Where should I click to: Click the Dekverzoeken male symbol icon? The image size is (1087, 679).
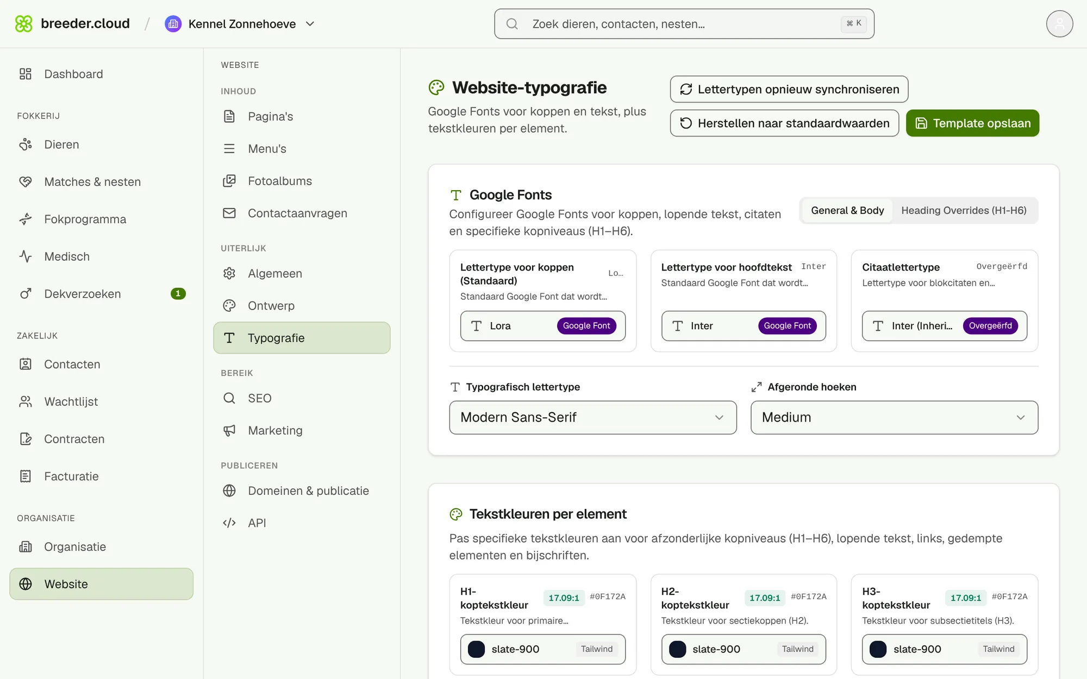pyautogui.click(x=26, y=294)
